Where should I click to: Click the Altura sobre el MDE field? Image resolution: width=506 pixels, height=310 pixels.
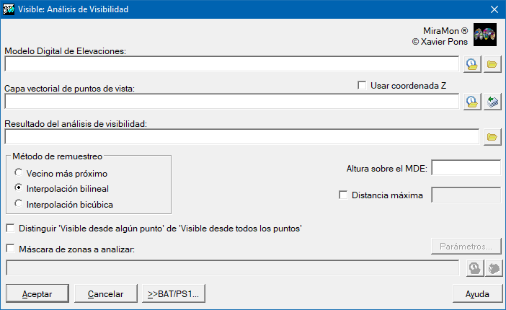466,168
